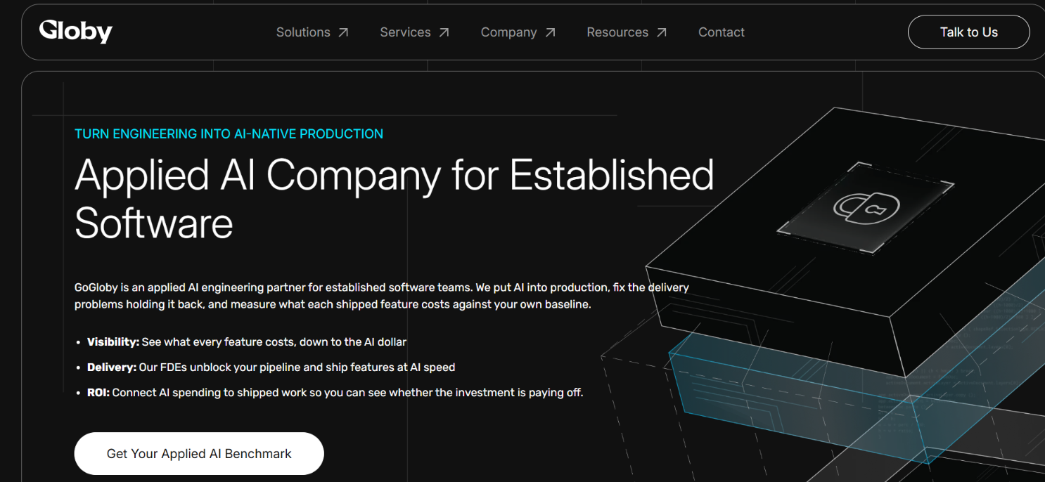Click the arrow icon beside Solutions

(343, 32)
